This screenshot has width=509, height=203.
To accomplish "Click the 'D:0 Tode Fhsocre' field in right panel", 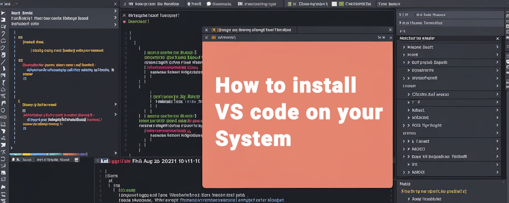I will (x=459, y=15).
